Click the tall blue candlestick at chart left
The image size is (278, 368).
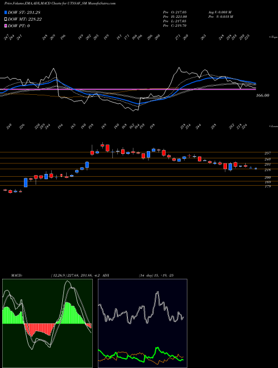point(26,182)
